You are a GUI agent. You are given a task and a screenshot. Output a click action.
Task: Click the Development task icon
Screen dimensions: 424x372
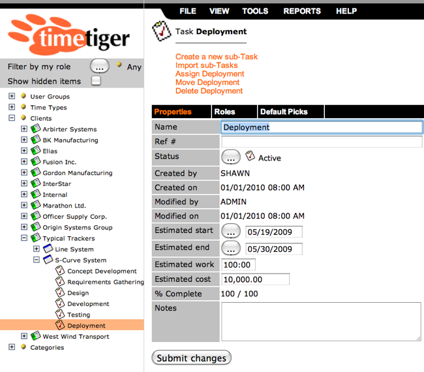tap(60, 303)
